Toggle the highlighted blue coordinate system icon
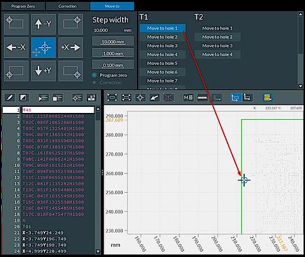 235,97
